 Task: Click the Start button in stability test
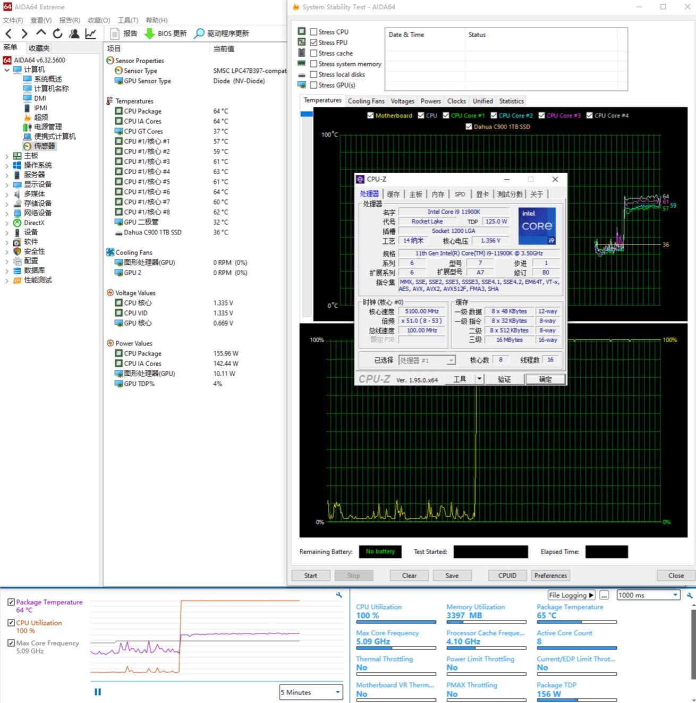pos(311,575)
